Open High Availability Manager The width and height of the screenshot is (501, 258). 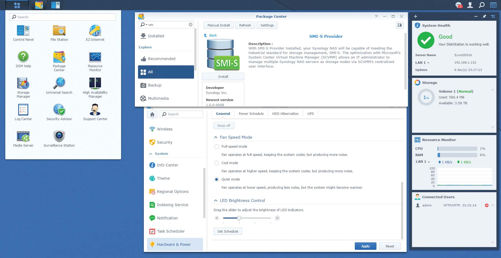tap(95, 88)
